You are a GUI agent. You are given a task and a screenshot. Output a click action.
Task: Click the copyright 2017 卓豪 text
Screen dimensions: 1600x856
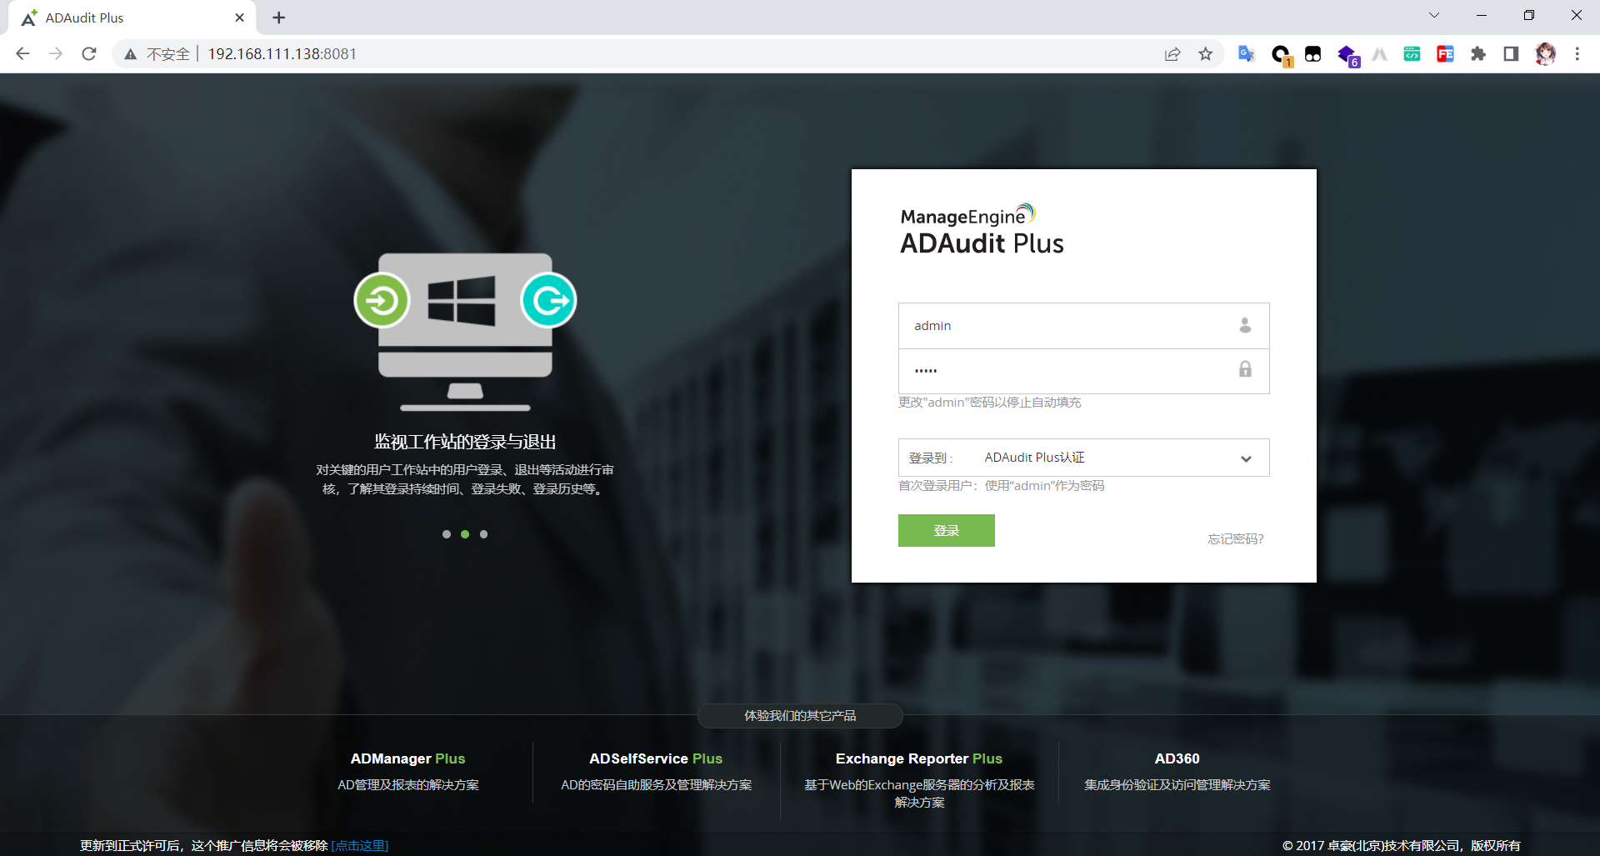[1401, 845]
